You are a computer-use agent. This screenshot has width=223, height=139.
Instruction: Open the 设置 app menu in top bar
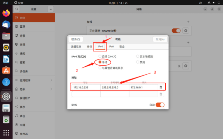(19, 3)
